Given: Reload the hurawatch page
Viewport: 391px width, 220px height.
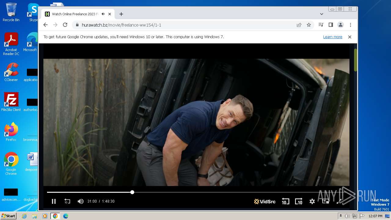Looking at the screenshot, I should click(65, 25).
